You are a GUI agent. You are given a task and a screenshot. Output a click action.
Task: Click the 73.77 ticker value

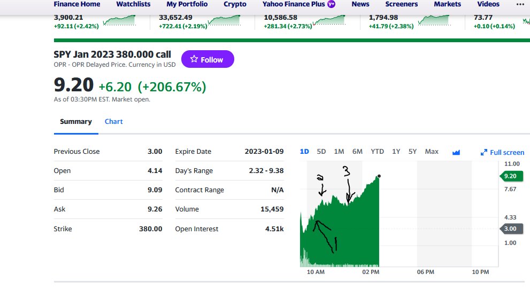point(483,18)
